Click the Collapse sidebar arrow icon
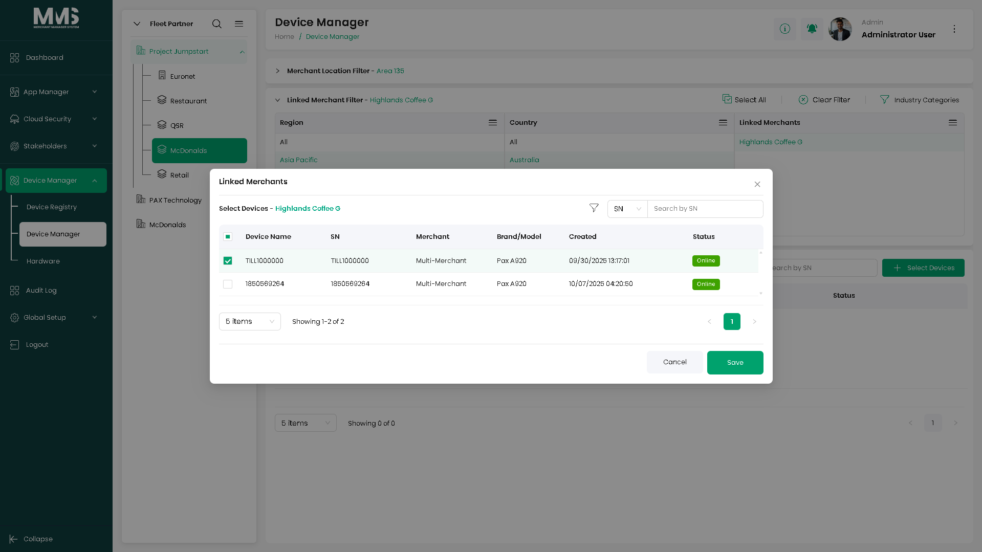 (x=14, y=539)
